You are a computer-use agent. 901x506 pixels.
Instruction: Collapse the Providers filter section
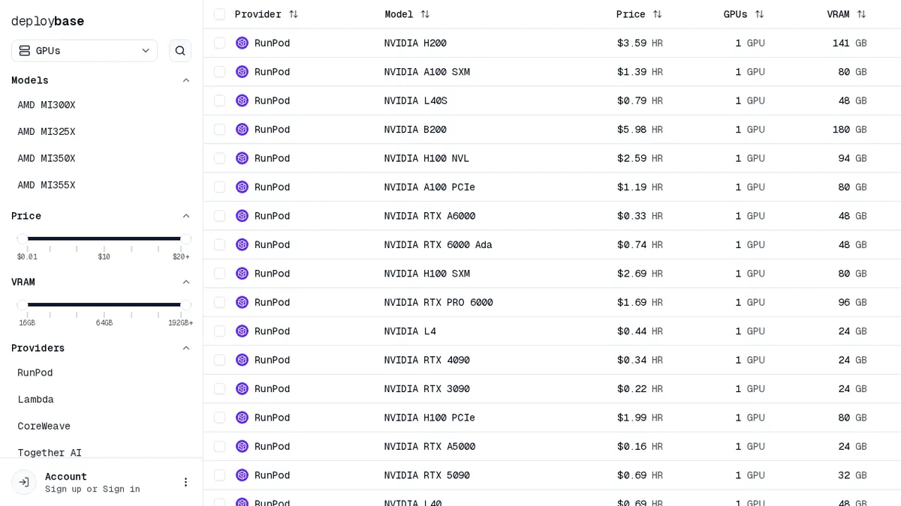point(185,348)
